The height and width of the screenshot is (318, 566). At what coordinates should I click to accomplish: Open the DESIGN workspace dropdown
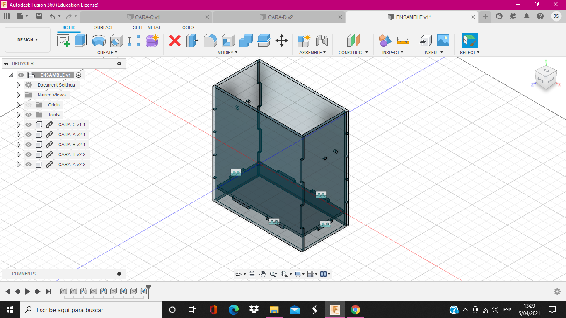tap(27, 40)
